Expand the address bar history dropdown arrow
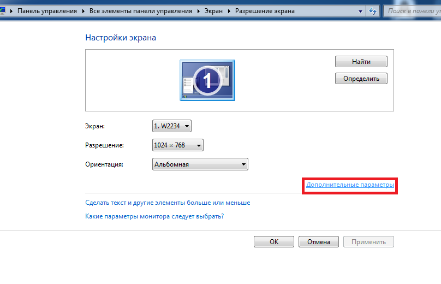441x284 pixels. coord(360,11)
